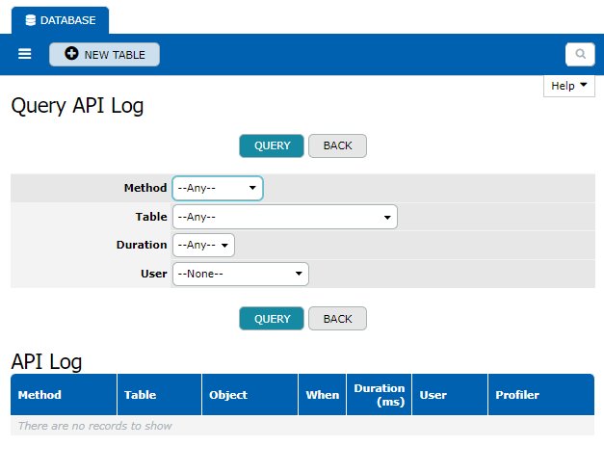Switch to the DATABASE tab
Viewport: 604px width, 473px height.
pyautogui.click(x=60, y=20)
